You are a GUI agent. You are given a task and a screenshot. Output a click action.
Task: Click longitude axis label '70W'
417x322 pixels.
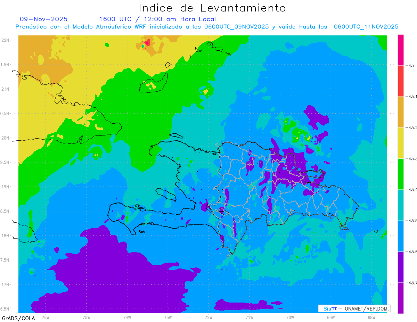[x=290, y=317]
